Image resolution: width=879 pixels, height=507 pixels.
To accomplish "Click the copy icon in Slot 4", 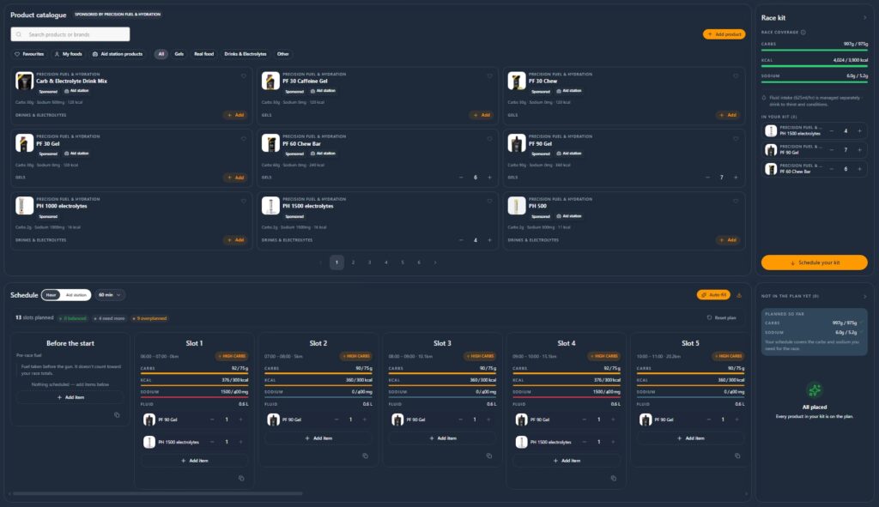I will 613,478.
